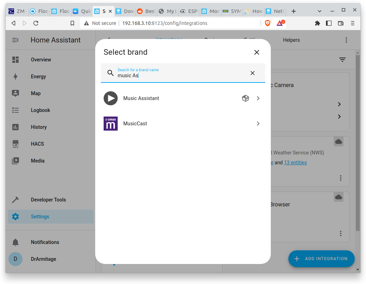Open HACS from the sidebar
Viewport: 366px width, 284px height.
[51, 144]
